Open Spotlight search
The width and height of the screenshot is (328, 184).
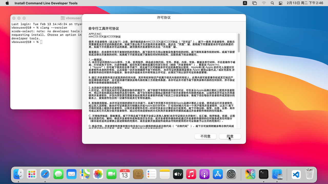coord(272,3)
